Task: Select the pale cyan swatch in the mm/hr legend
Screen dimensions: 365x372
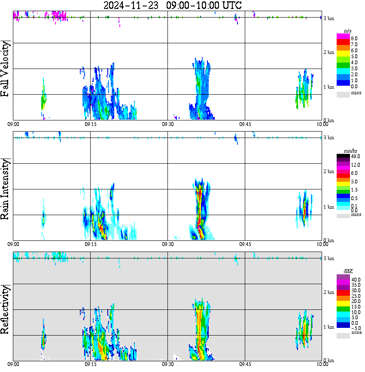Action: pyautogui.click(x=343, y=208)
